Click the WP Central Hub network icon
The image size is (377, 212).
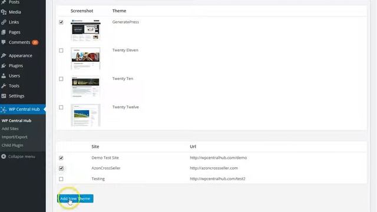click(x=4, y=110)
